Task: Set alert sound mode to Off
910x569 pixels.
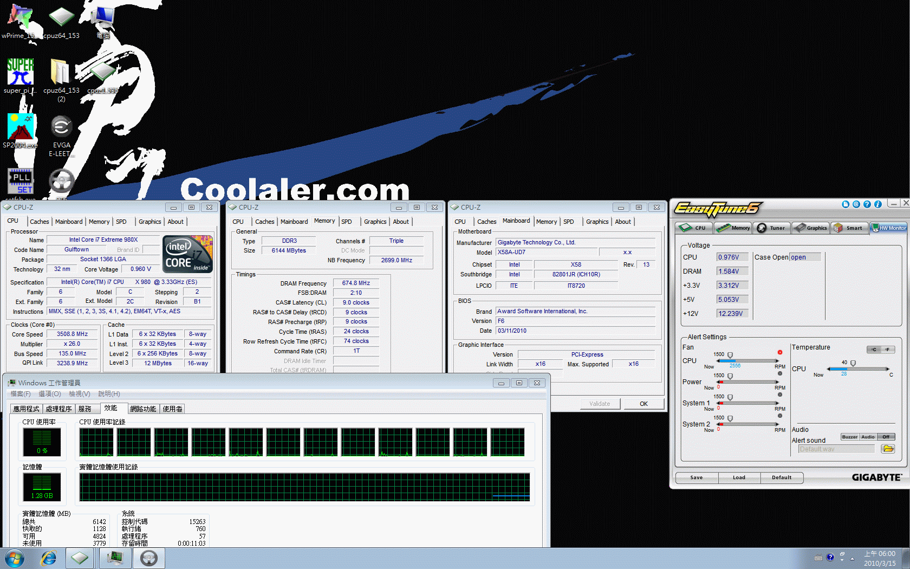Action: 886,437
